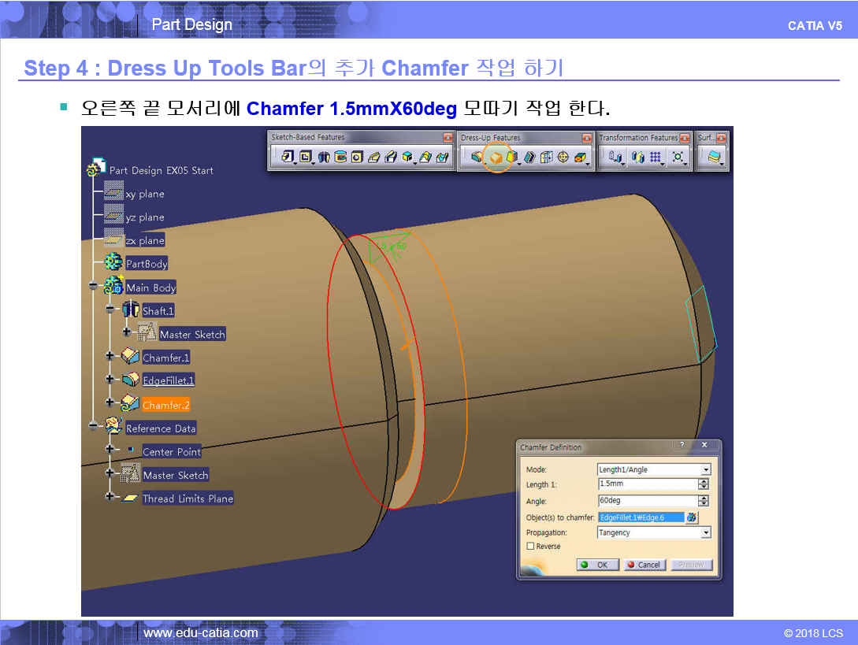This screenshot has height=645, width=858.
Task: Select EdgeFillet.1 in the specification tree
Action: [168, 381]
